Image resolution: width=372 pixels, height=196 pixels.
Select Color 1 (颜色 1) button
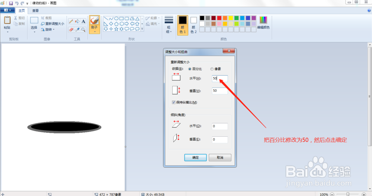point(183,25)
